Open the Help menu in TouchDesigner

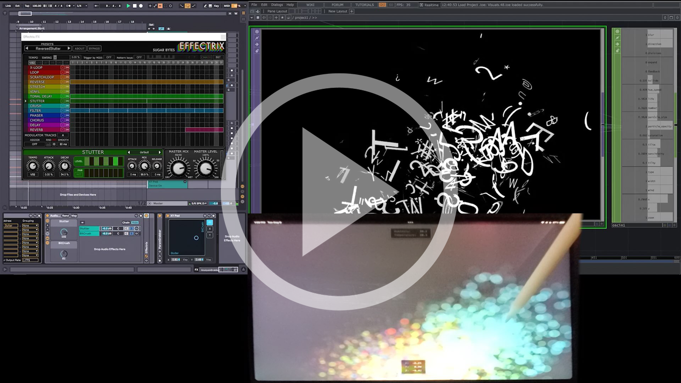[x=290, y=4]
